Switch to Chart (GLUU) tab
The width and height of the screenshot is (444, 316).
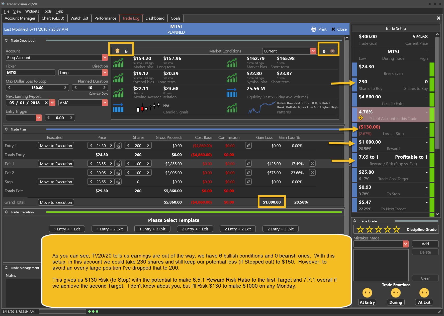(53, 18)
